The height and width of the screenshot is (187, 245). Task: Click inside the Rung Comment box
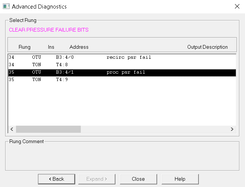coord(122,157)
